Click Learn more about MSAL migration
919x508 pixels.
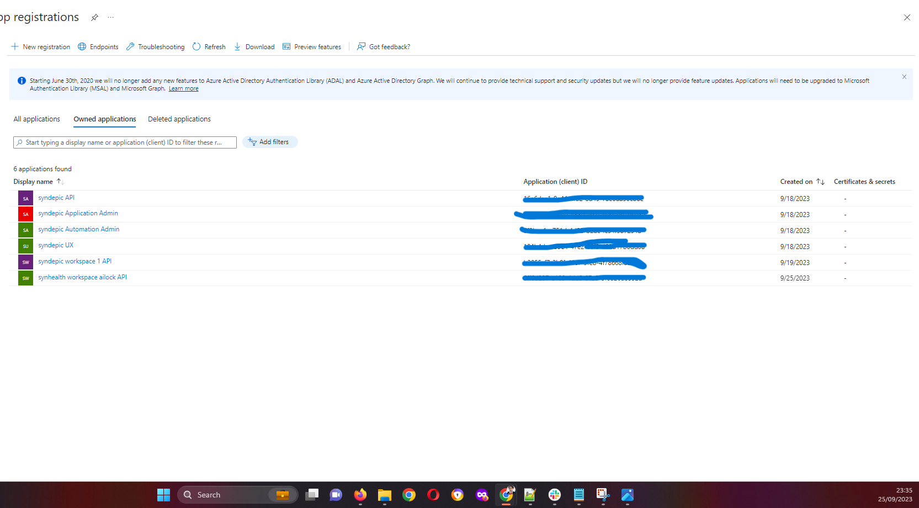click(183, 88)
